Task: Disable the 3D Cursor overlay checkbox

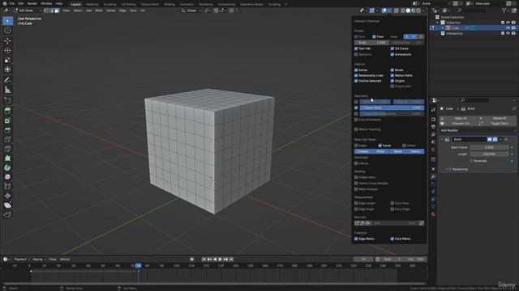Action: [392, 48]
